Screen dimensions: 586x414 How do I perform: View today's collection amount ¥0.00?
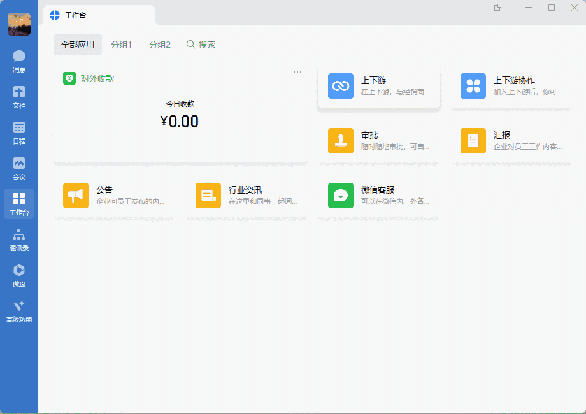coord(180,121)
